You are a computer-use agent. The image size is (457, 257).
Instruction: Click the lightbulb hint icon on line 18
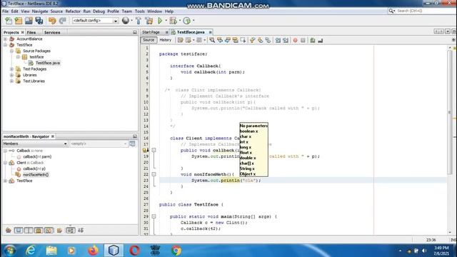(x=145, y=151)
